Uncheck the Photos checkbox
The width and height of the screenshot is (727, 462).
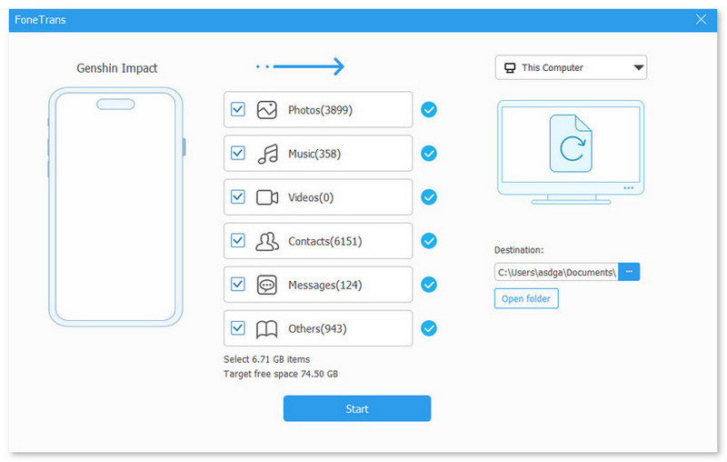coord(238,110)
